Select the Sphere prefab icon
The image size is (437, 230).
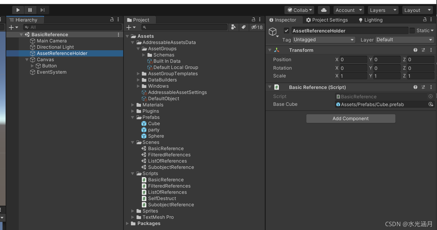[x=144, y=136]
